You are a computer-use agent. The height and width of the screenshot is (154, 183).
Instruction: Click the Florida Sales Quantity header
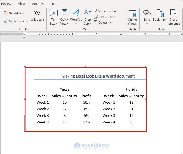click(131, 96)
